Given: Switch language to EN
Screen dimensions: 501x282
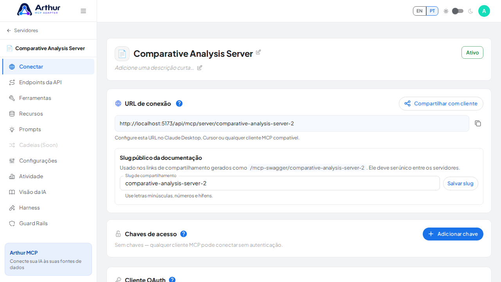Looking at the screenshot, I should 420,11.
